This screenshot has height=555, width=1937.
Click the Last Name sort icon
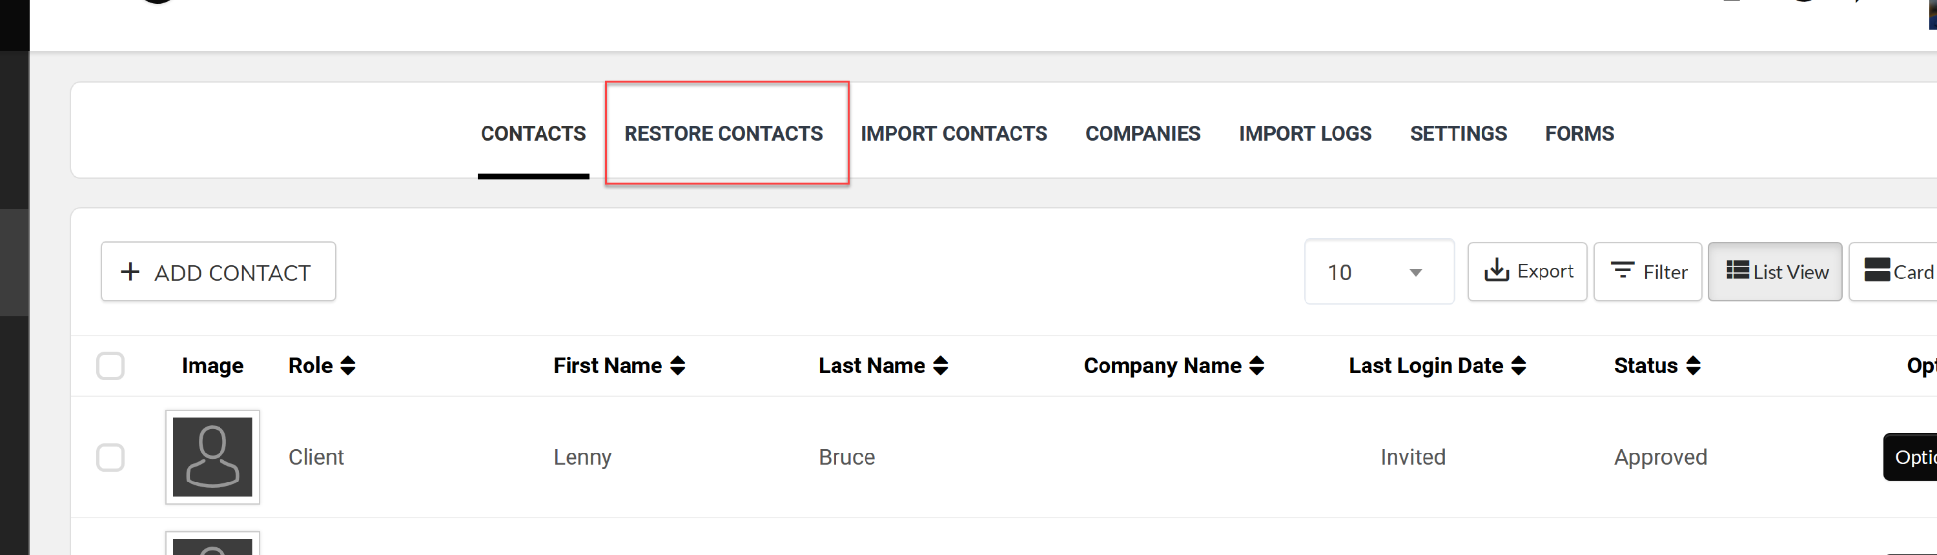pyautogui.click(x=941, y=365)
